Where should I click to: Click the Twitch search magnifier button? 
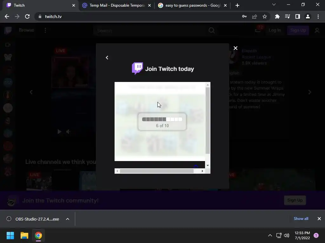click(211, 31)
